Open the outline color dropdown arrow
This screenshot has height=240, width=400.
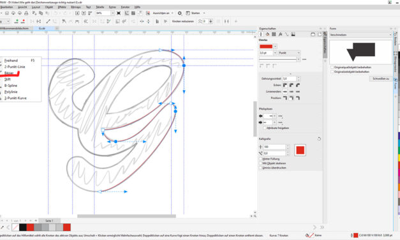[275, 47]
